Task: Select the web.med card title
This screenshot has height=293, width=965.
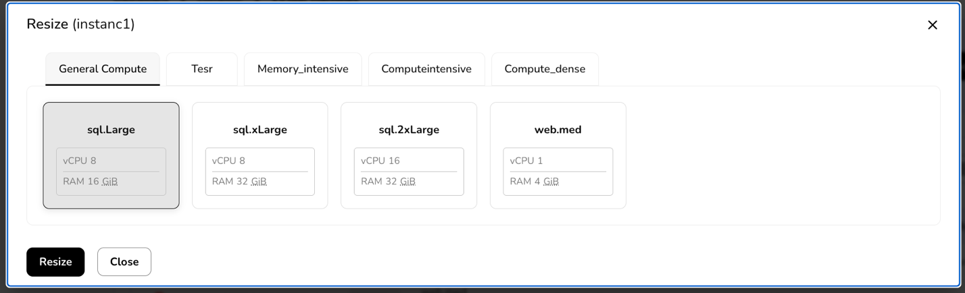Action: click(x=558, y=130)
